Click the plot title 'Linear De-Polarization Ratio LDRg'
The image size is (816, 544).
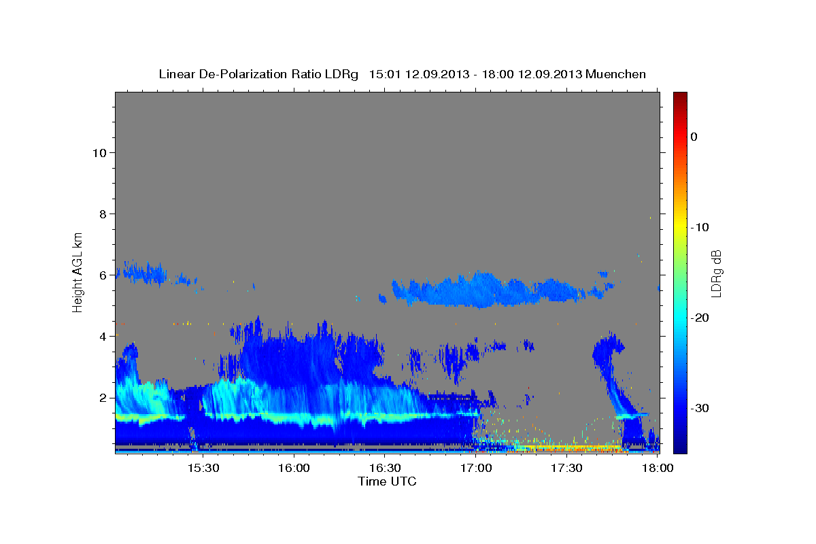point(258,74)
